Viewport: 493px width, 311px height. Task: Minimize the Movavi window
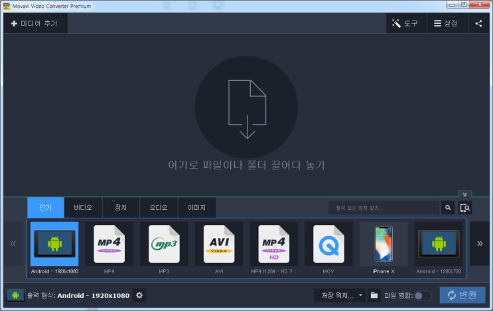click(x=452, y=5)
